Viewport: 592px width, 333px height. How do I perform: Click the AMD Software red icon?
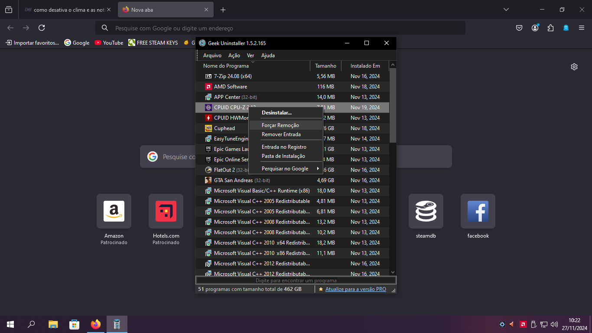click(208, 87)
